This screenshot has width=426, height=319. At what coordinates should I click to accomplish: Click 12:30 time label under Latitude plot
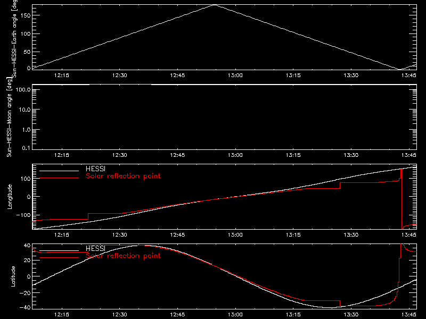click(x=119, y=314)
